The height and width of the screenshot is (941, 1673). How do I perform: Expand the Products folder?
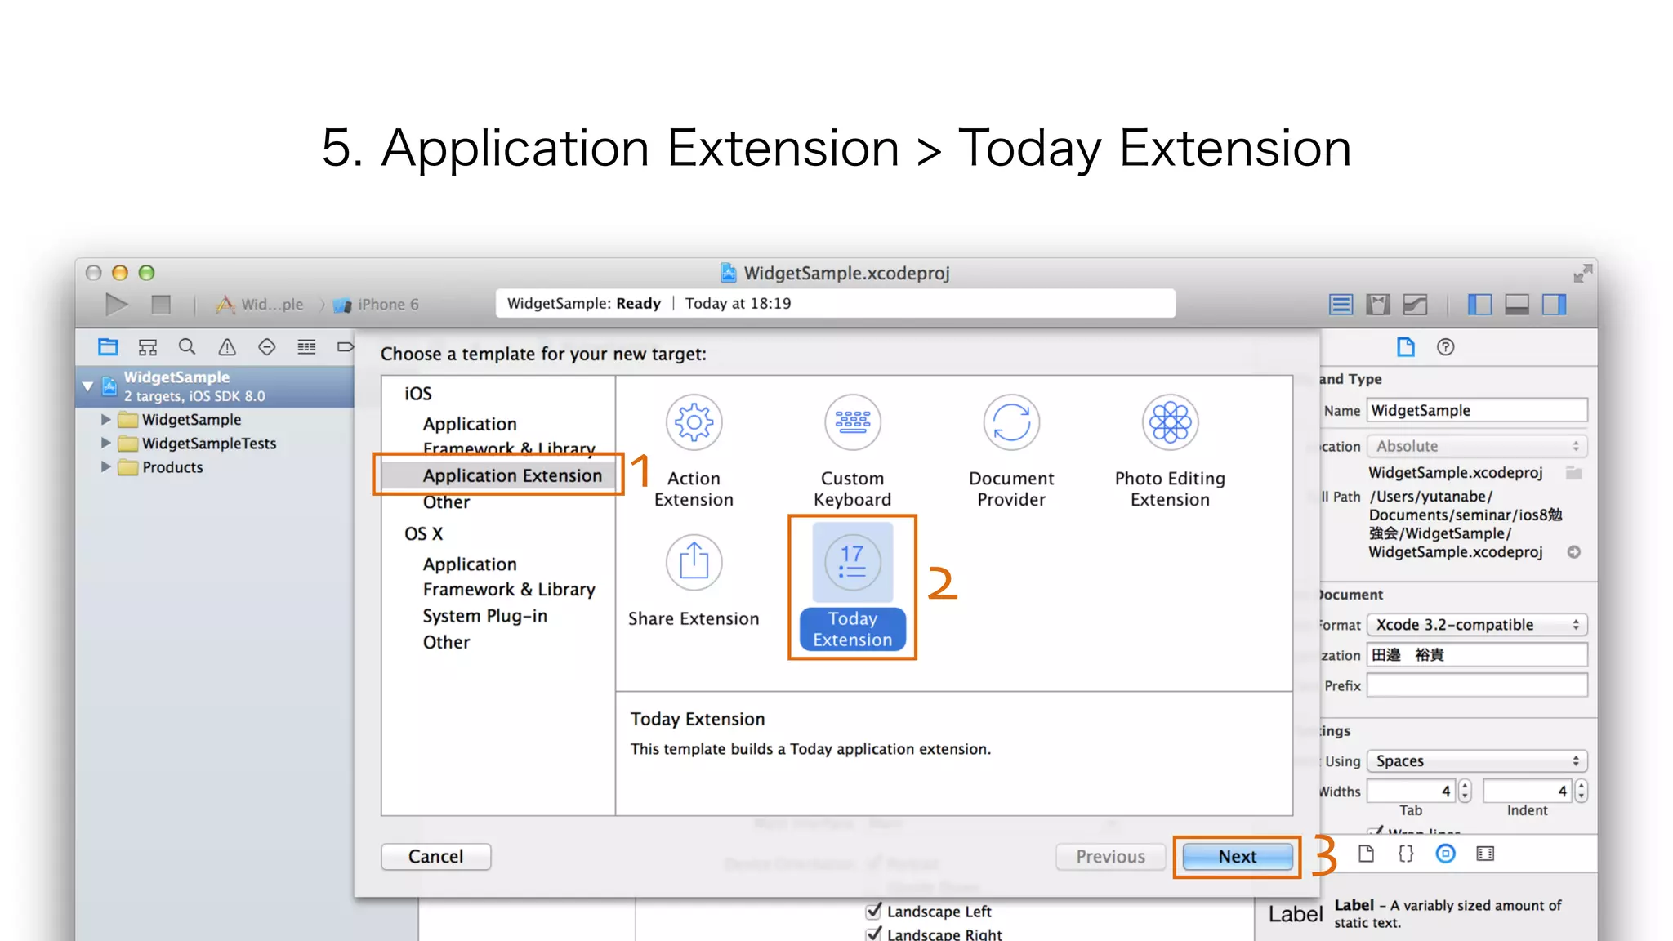click(x=105, y=466)
